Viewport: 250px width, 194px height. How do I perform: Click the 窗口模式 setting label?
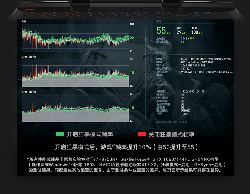162,111
